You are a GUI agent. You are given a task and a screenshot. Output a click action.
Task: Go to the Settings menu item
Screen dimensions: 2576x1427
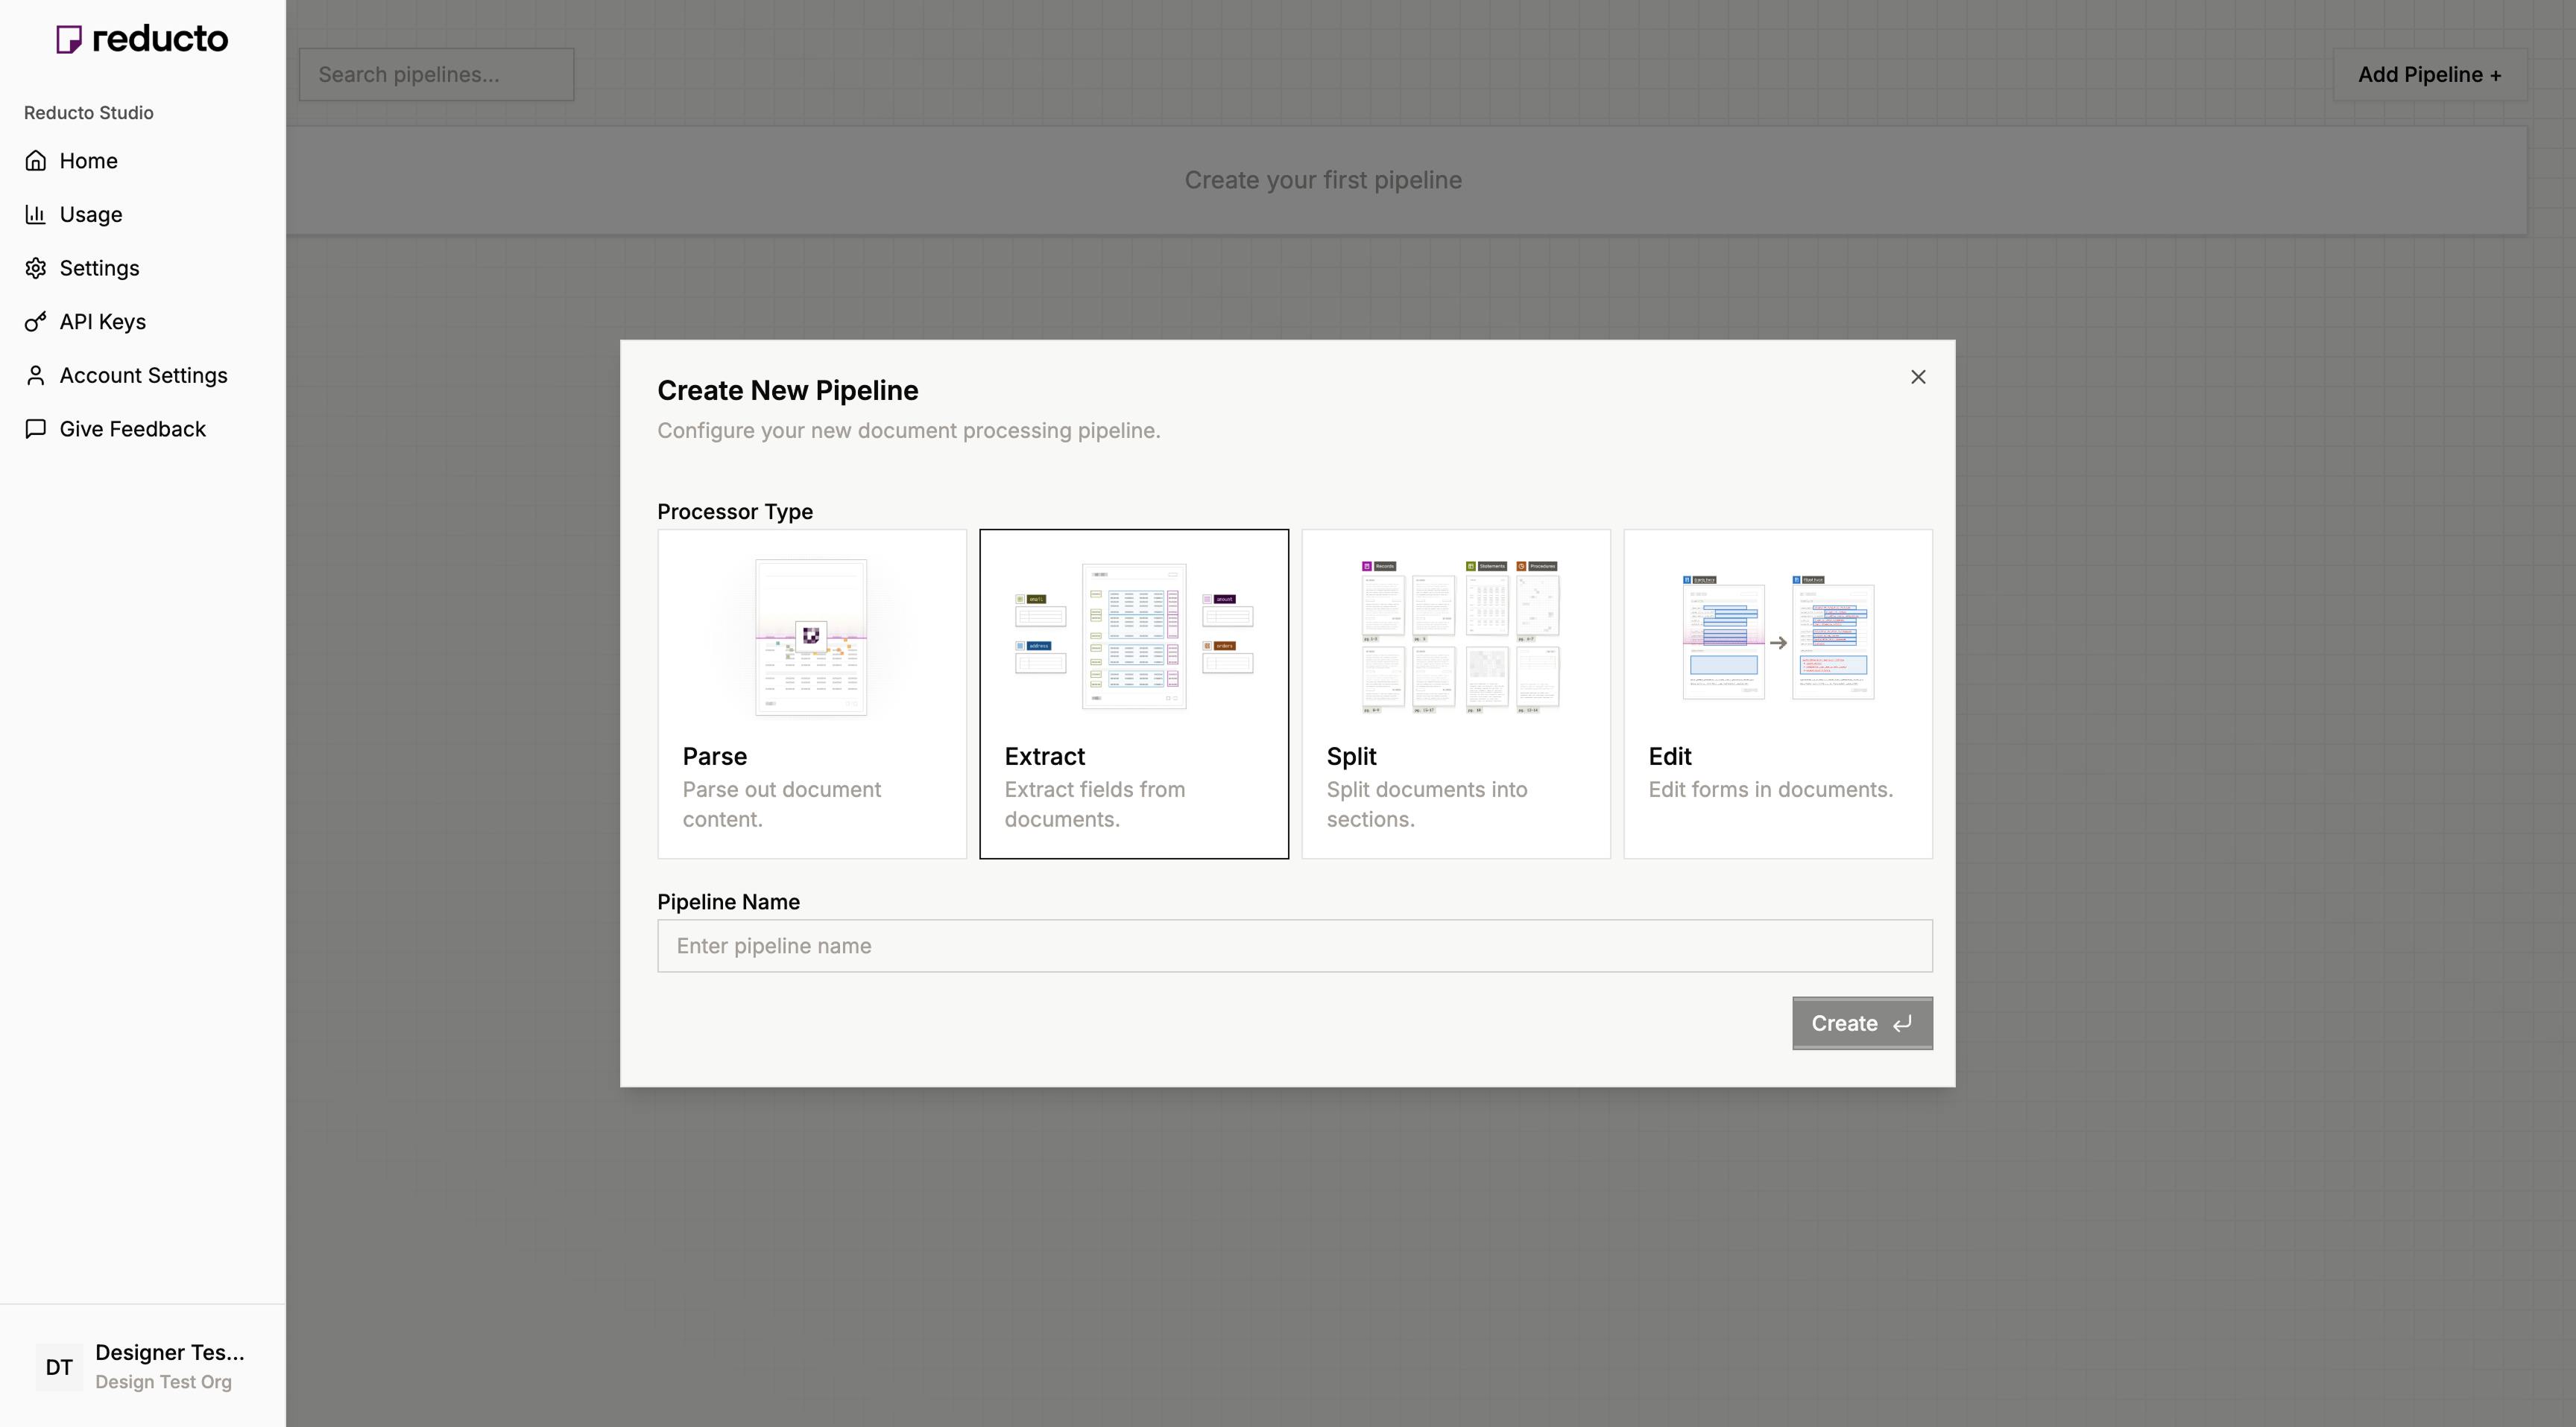click(142, 268)
